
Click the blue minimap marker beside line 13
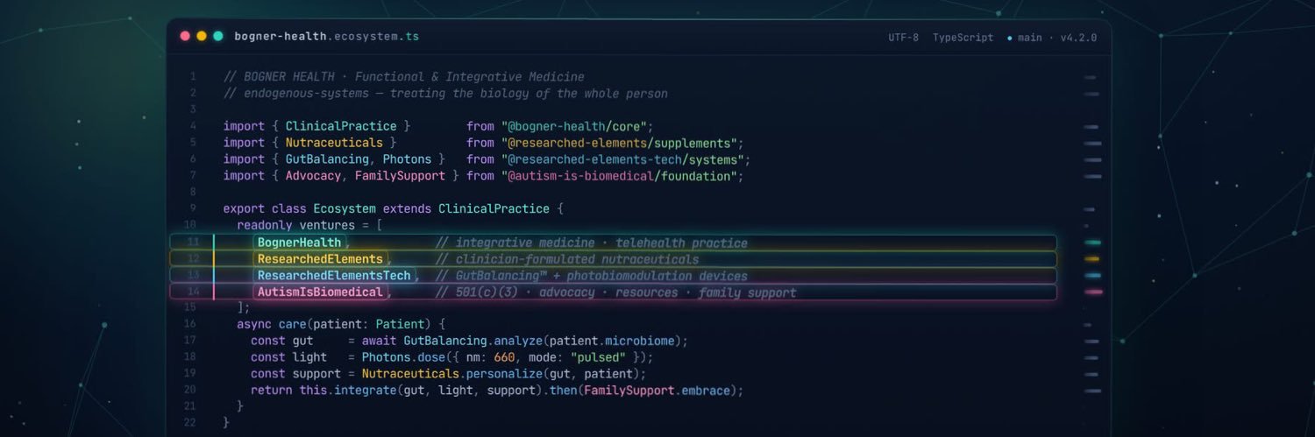1092,276
